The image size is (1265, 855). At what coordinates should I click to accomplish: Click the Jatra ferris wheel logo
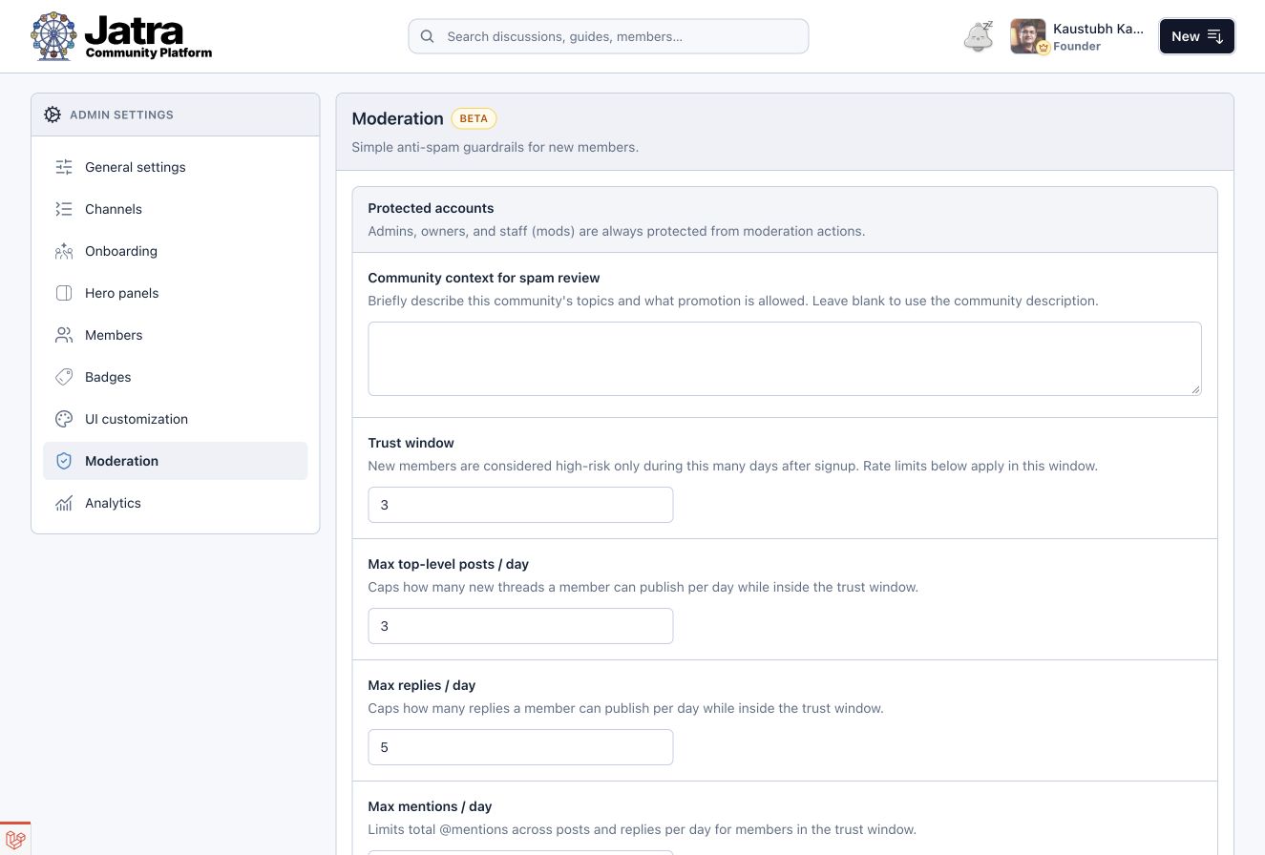[53, 36]
